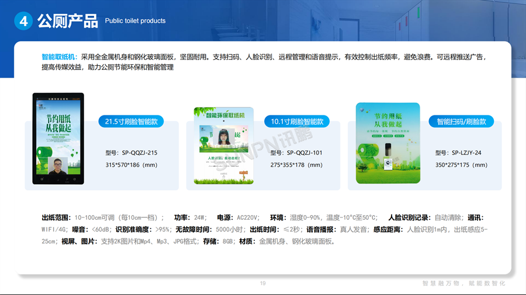Image resolution: width=526 pixels, height=295 pixels.
Task: Select dimensions 350*275*175 (mm)
Action: pyautogui.click(x=461, y=165)
